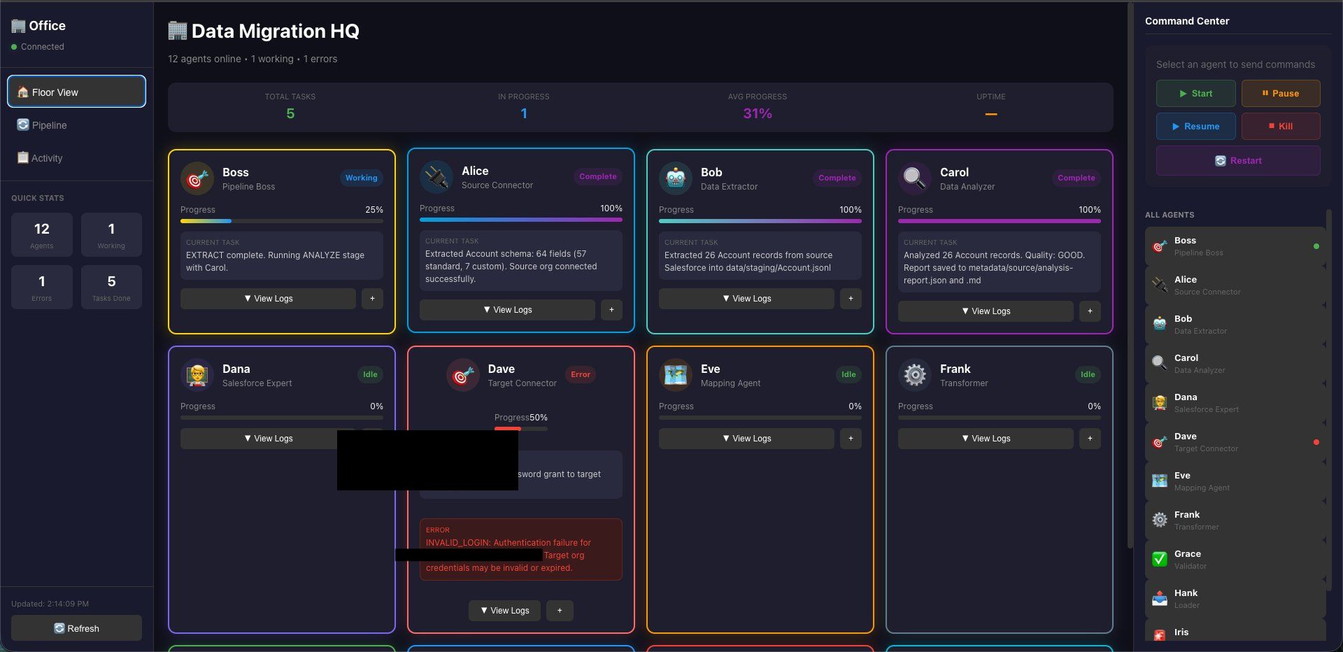Click the Refresh button in sidebar

point(76,628)
